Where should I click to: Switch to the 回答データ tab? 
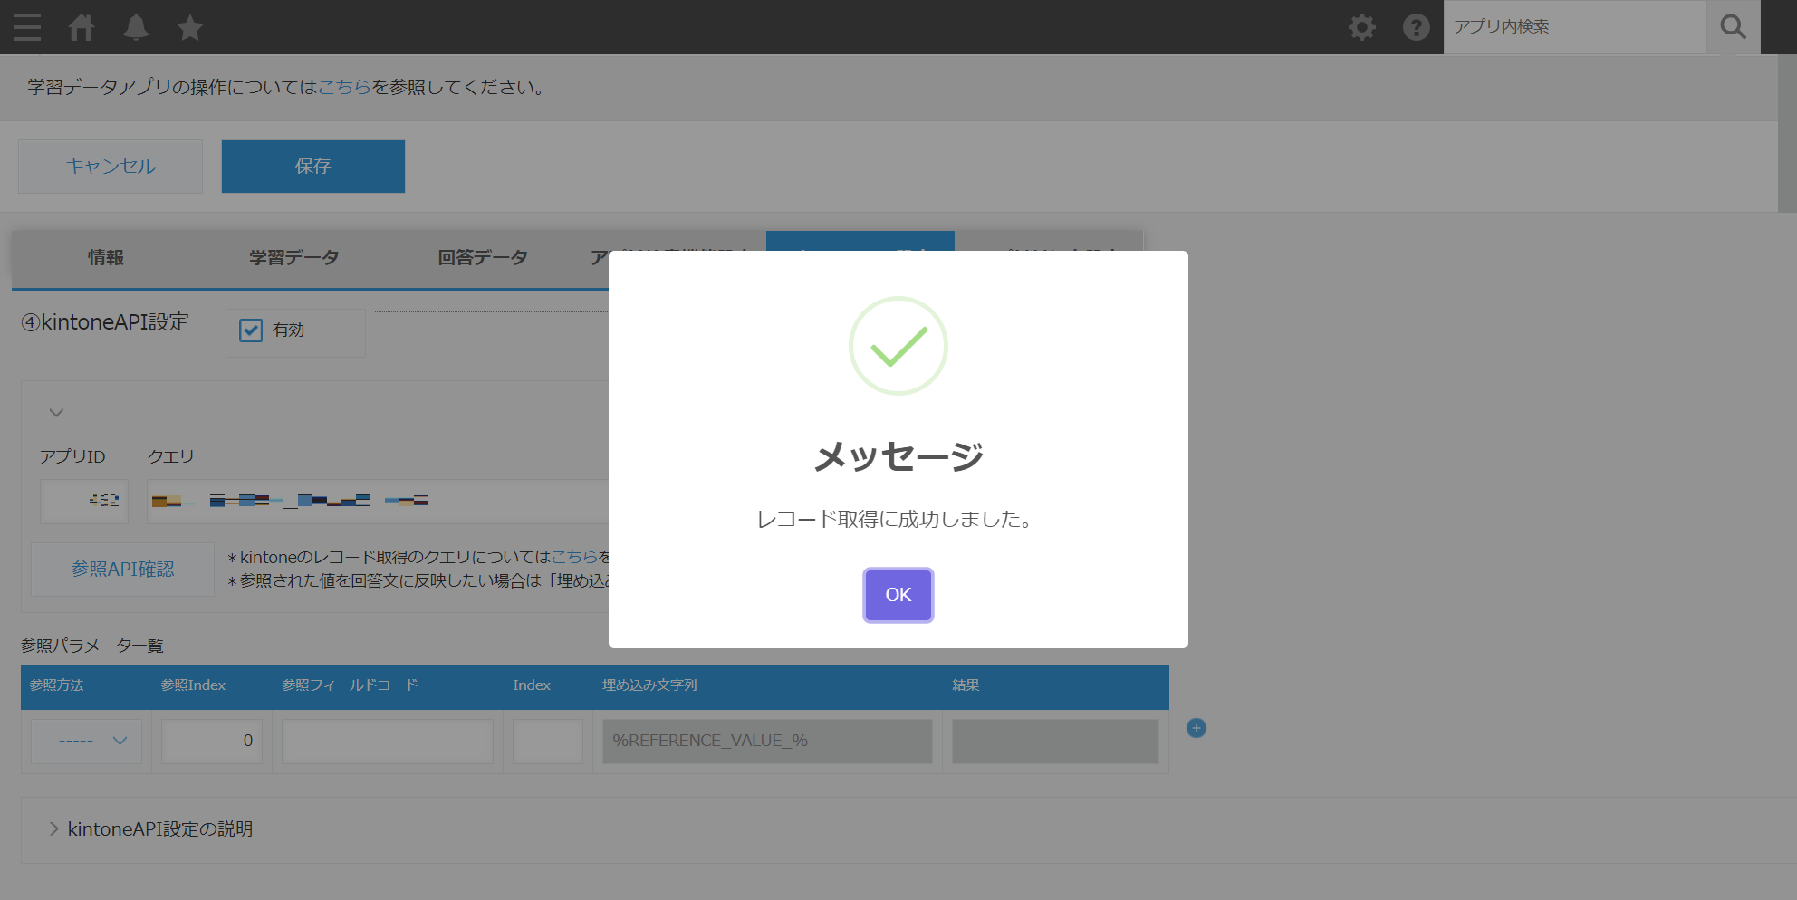coord(483,258)
